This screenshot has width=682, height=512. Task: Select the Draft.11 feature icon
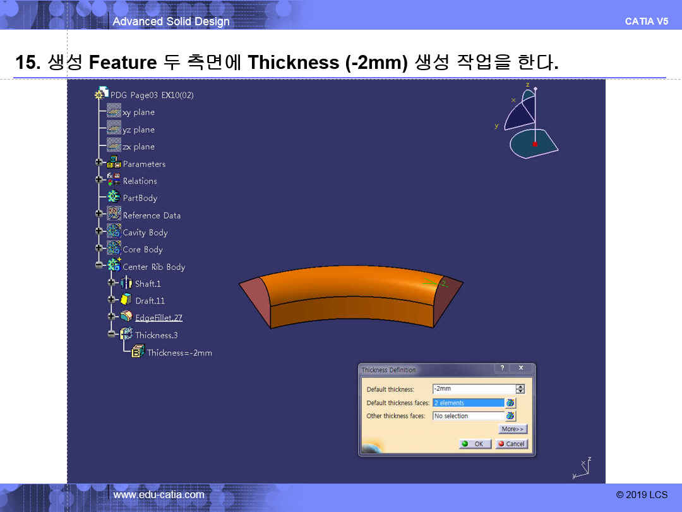pos(126,300)
